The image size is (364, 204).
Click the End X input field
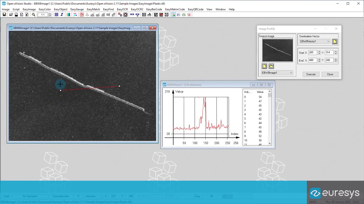tap(313, 60)
